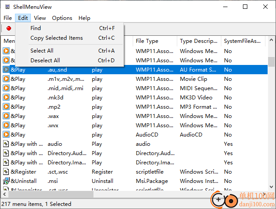The width and height of the screenshot is (276, 209).
Task: Click the Movie Clip type description cell
Action: (x=194, y=79)
